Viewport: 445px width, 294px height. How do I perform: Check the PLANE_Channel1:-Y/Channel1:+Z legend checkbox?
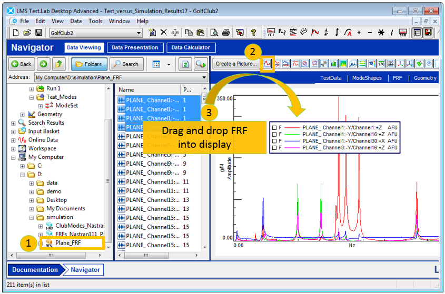point(274,127)
